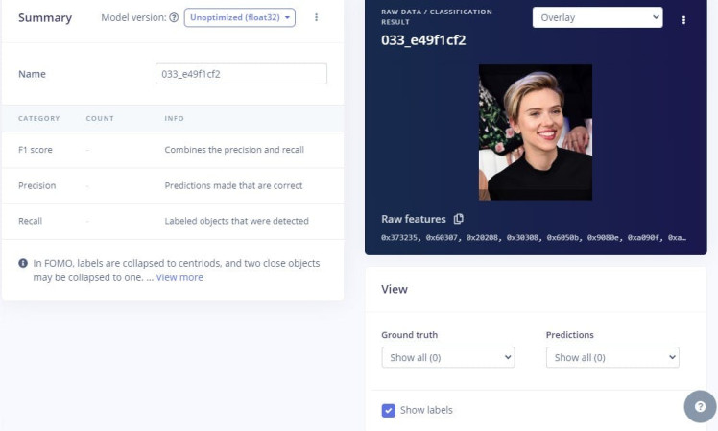Screen dimensions: 718x431
Task: Click the 033_e49f1cf2 sample title
Action: 423,40
